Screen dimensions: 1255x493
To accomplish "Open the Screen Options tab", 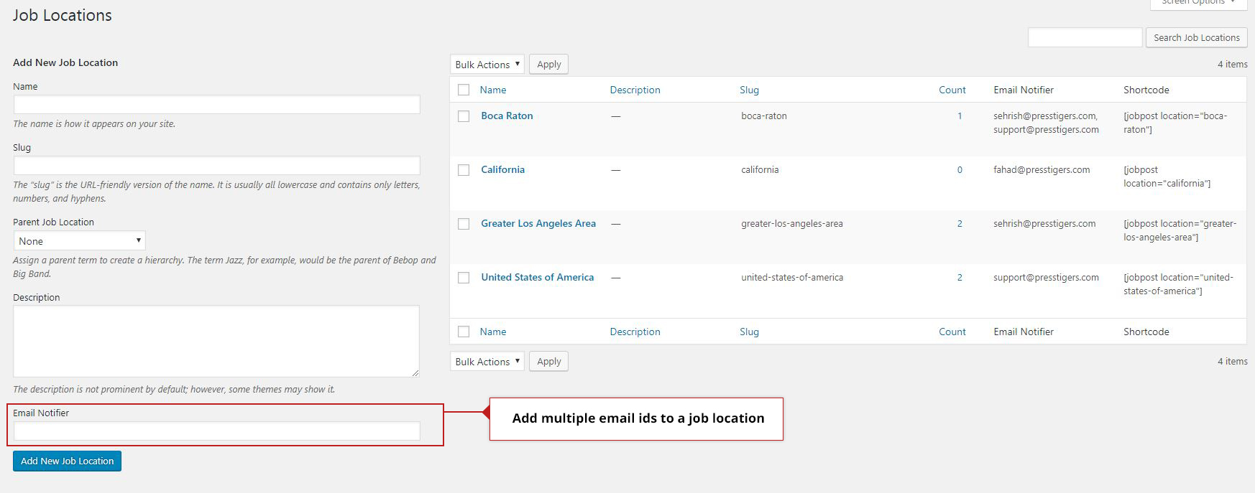I will click(1198, 3).
